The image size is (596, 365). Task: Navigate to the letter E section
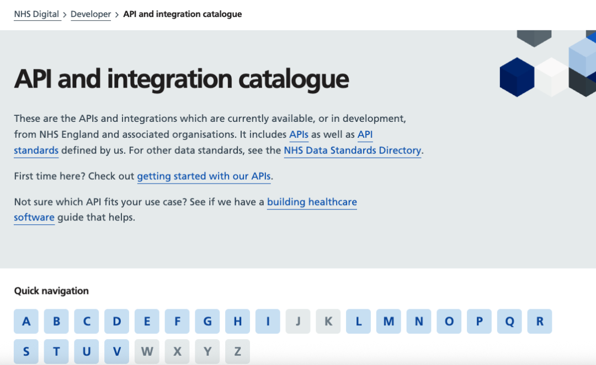point(147,321)
